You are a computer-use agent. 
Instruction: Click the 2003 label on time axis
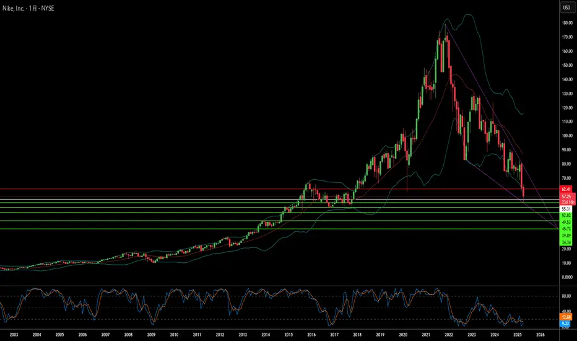14,335
